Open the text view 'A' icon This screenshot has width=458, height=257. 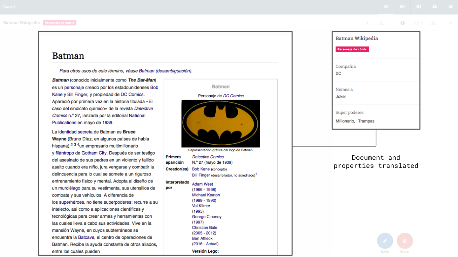point(367,23)
